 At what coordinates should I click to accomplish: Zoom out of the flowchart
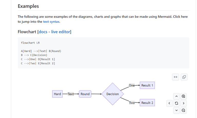tap(183, 111)
